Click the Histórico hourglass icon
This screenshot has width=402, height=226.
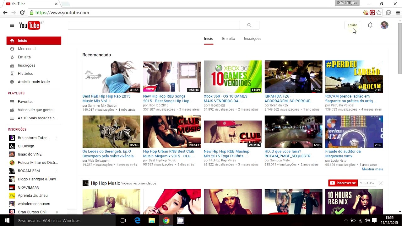pyautogui.click(x=12, y=73)
